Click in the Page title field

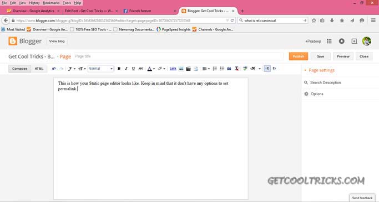point(178,56)
